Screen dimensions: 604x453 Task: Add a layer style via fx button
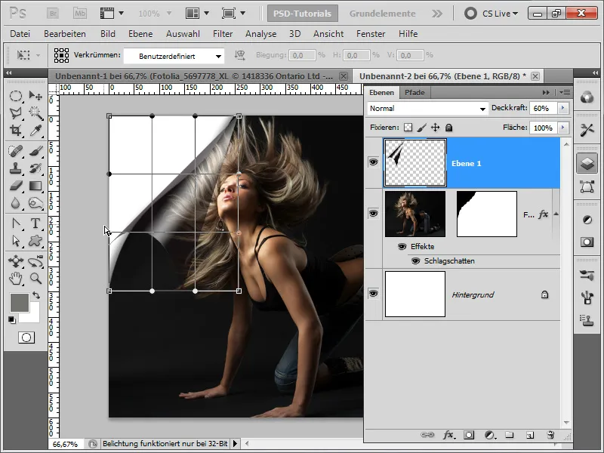pos(448,435)
